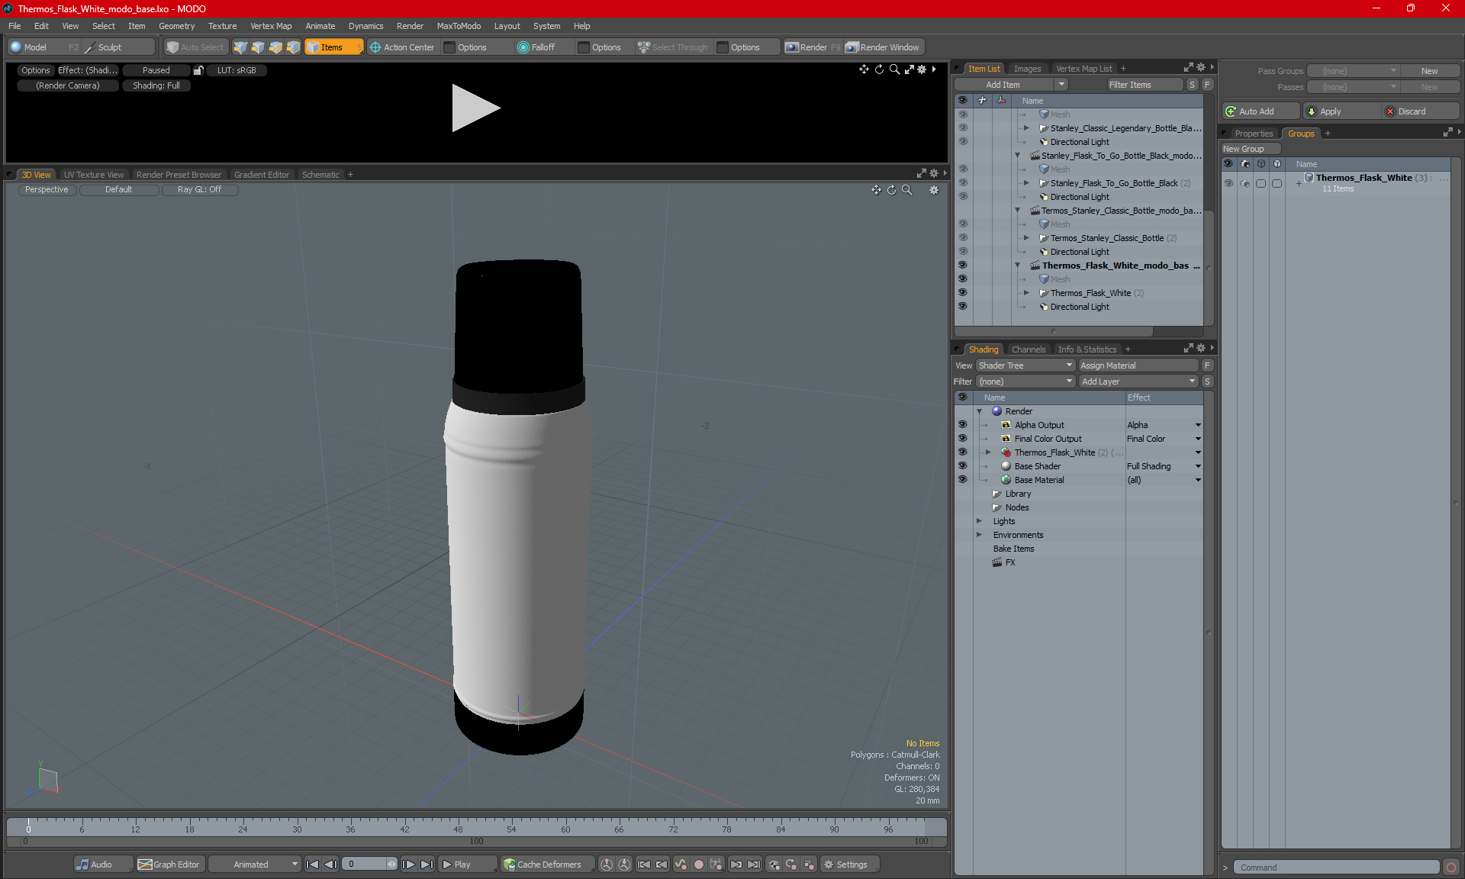
Task: Expand Stanley_Flask_To_Go_Bottle_Black (2) item
Action: click(1026, 183)
